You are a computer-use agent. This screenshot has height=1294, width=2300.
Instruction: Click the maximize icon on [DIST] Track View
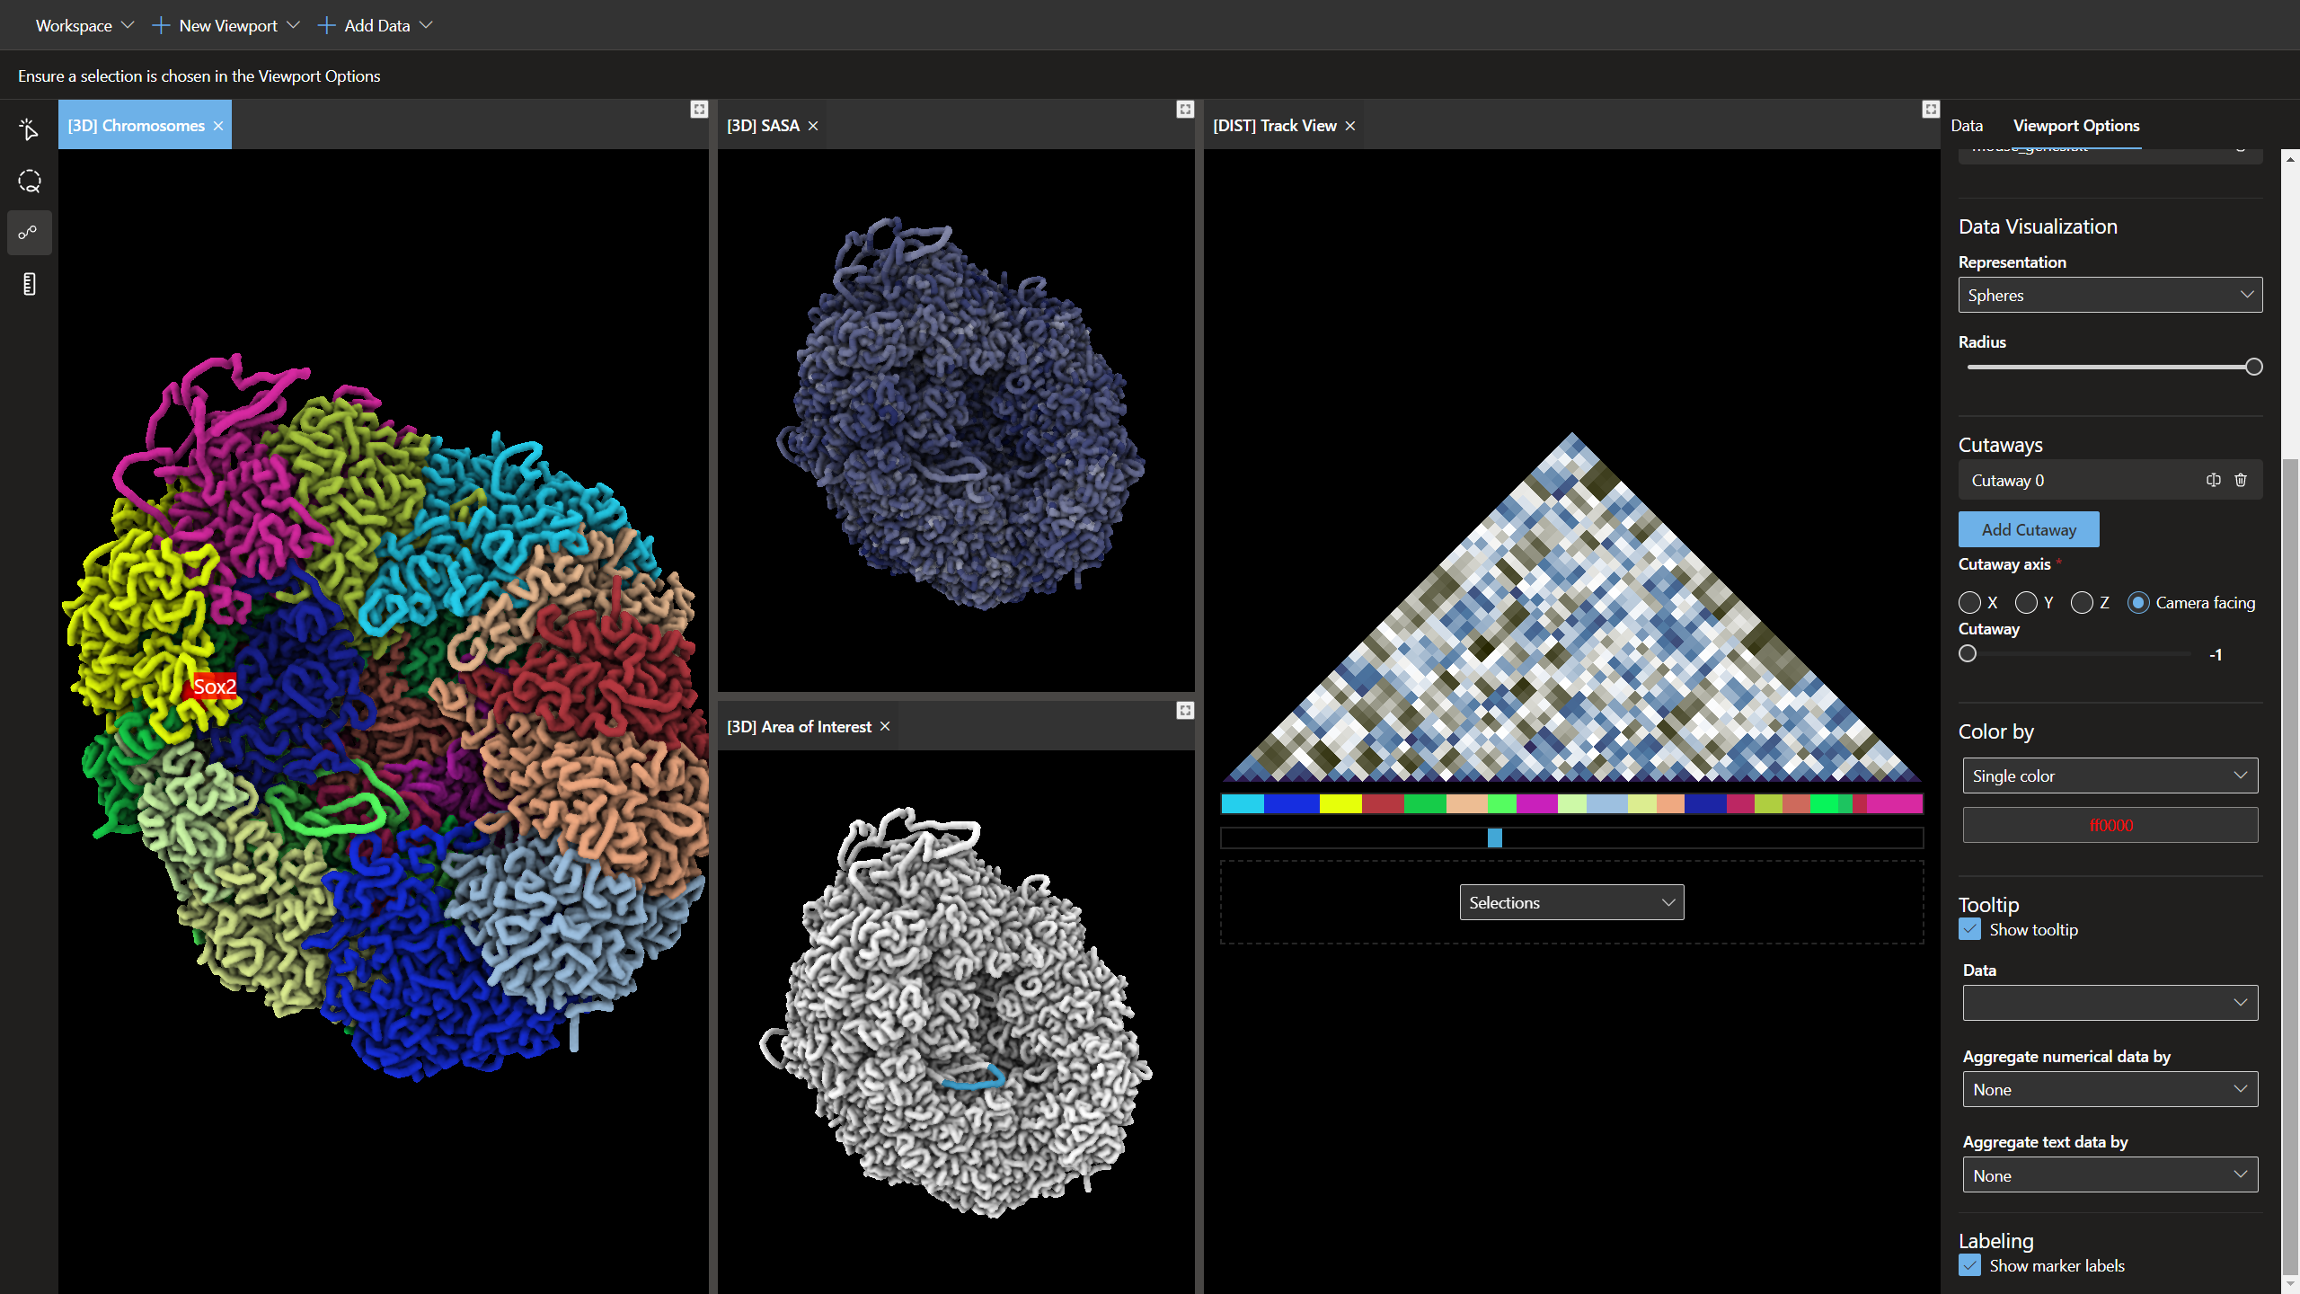click(1931, 109)
